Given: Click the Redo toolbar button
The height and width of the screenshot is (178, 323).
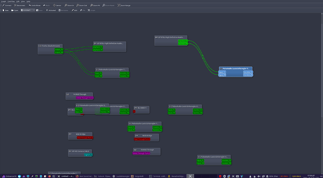Looking at the screenshot, I should tap(46, 5).
